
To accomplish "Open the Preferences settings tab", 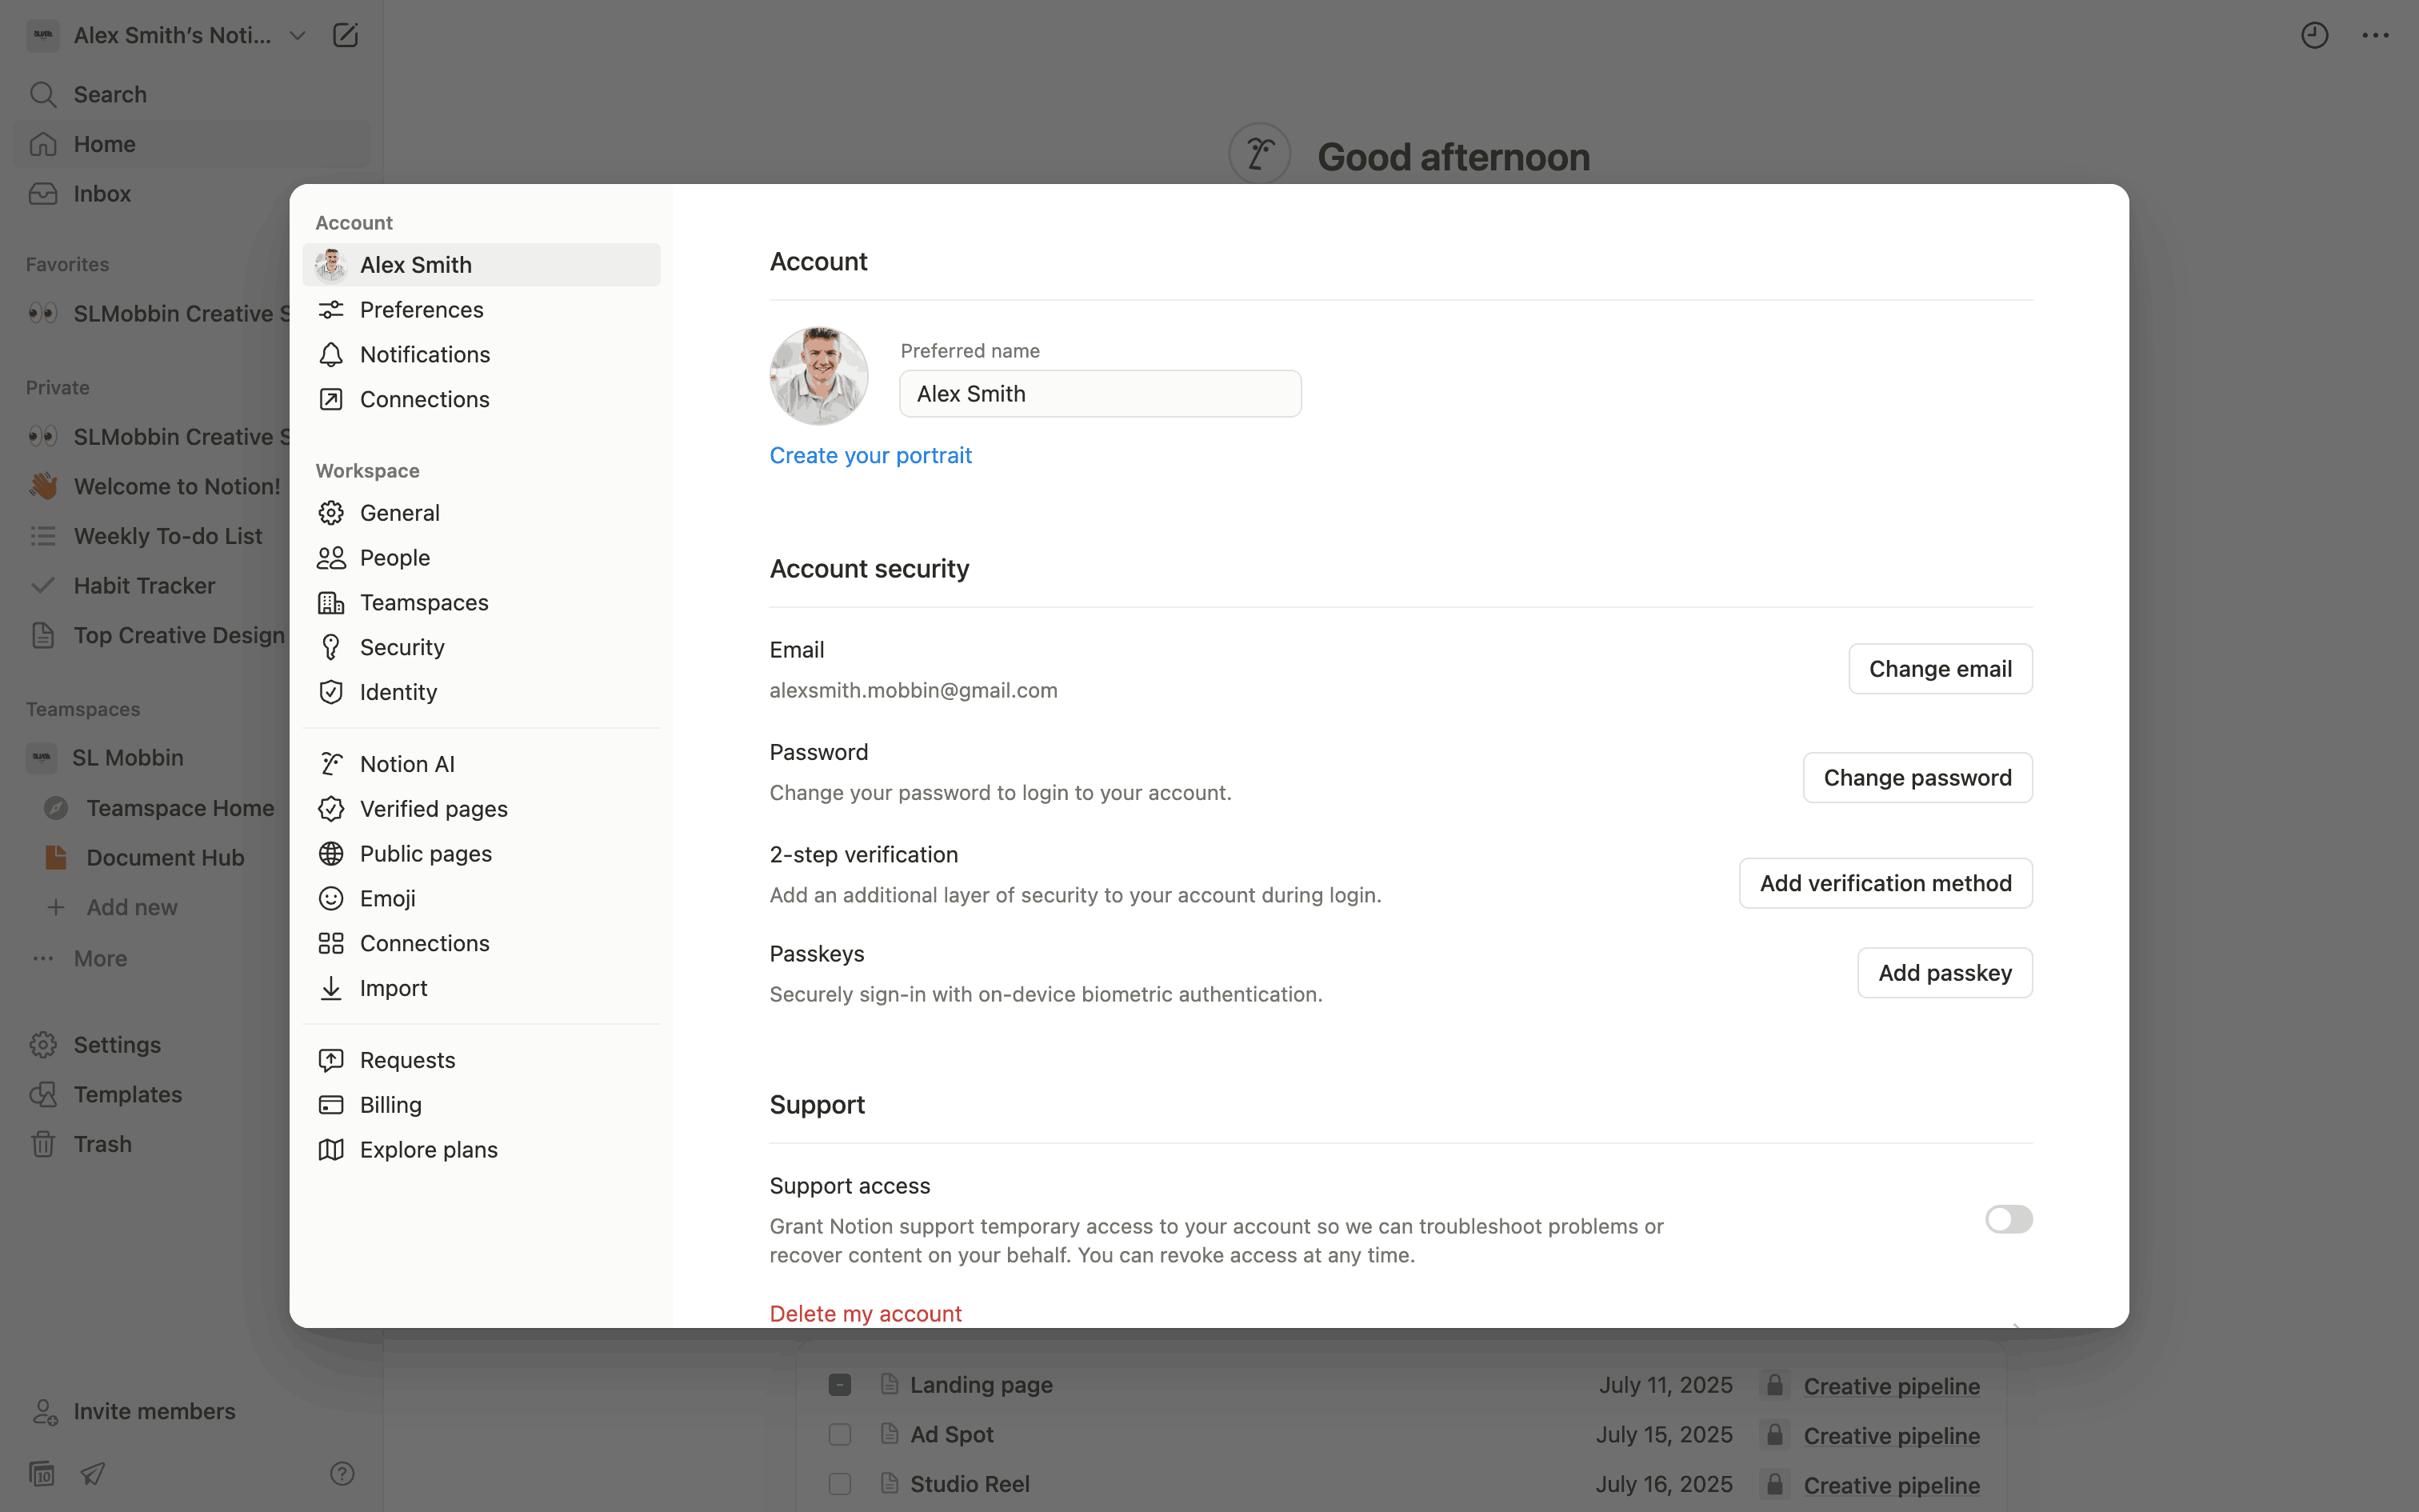I will click(421, 310).
